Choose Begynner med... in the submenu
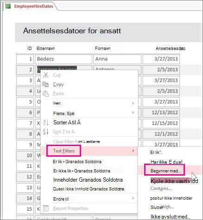The width and height of the screenshot is (203, 220). 166,171
